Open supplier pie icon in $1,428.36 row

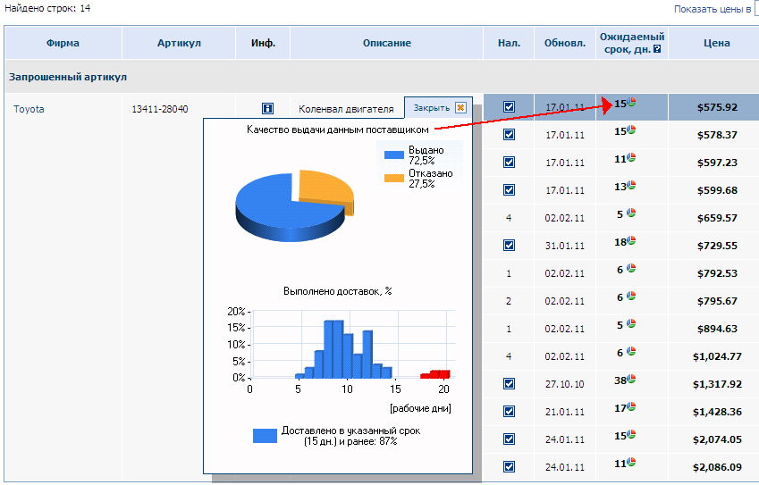pos(631,406)
